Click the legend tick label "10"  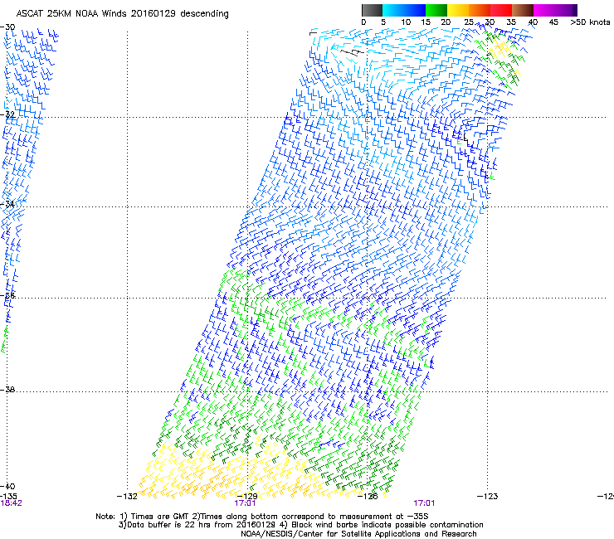click(406, 22)
